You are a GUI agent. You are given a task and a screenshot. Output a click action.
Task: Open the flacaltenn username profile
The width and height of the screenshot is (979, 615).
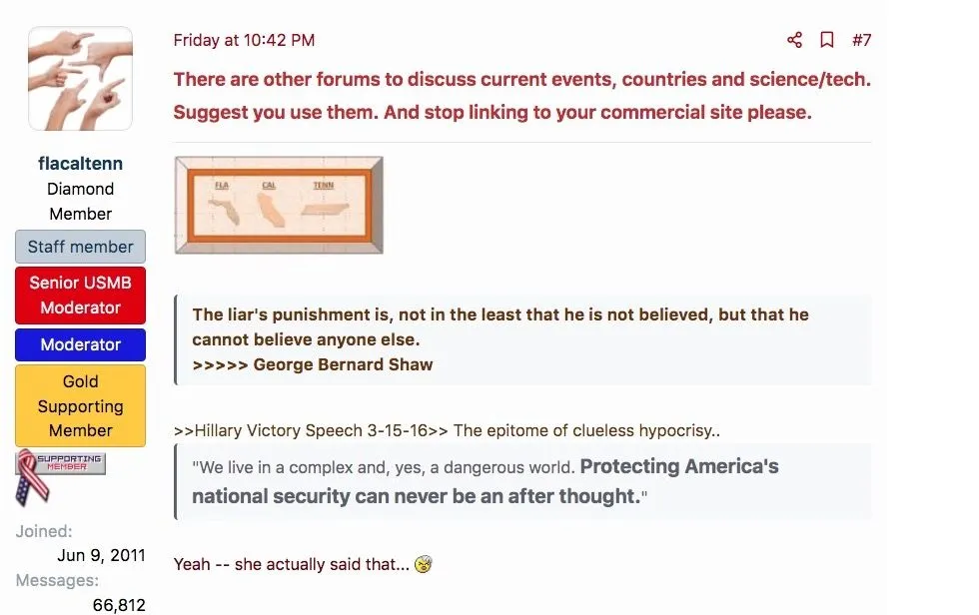pos(80,163)
